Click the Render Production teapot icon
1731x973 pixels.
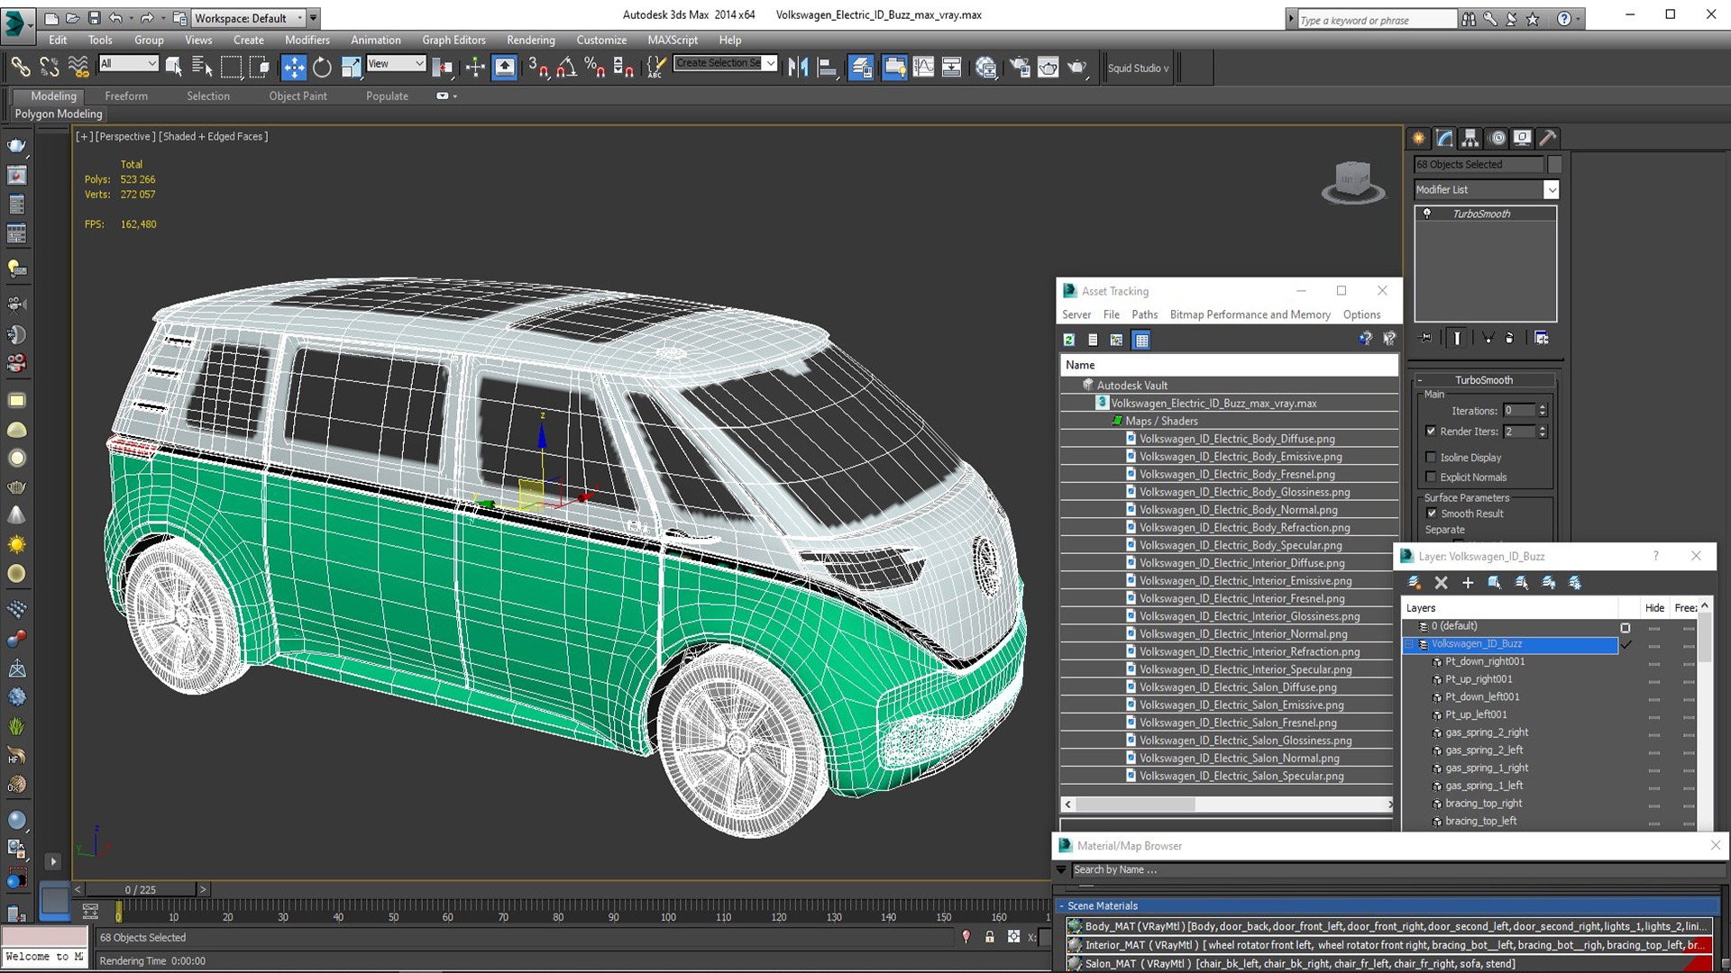tap(1076, 67)
